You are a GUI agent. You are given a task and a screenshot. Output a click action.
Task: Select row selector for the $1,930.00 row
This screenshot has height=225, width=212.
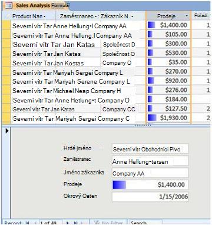point(6,118)
